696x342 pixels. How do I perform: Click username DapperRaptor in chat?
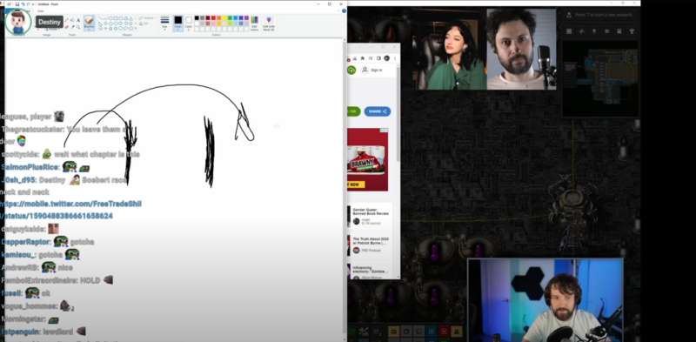tap(26, 242)
